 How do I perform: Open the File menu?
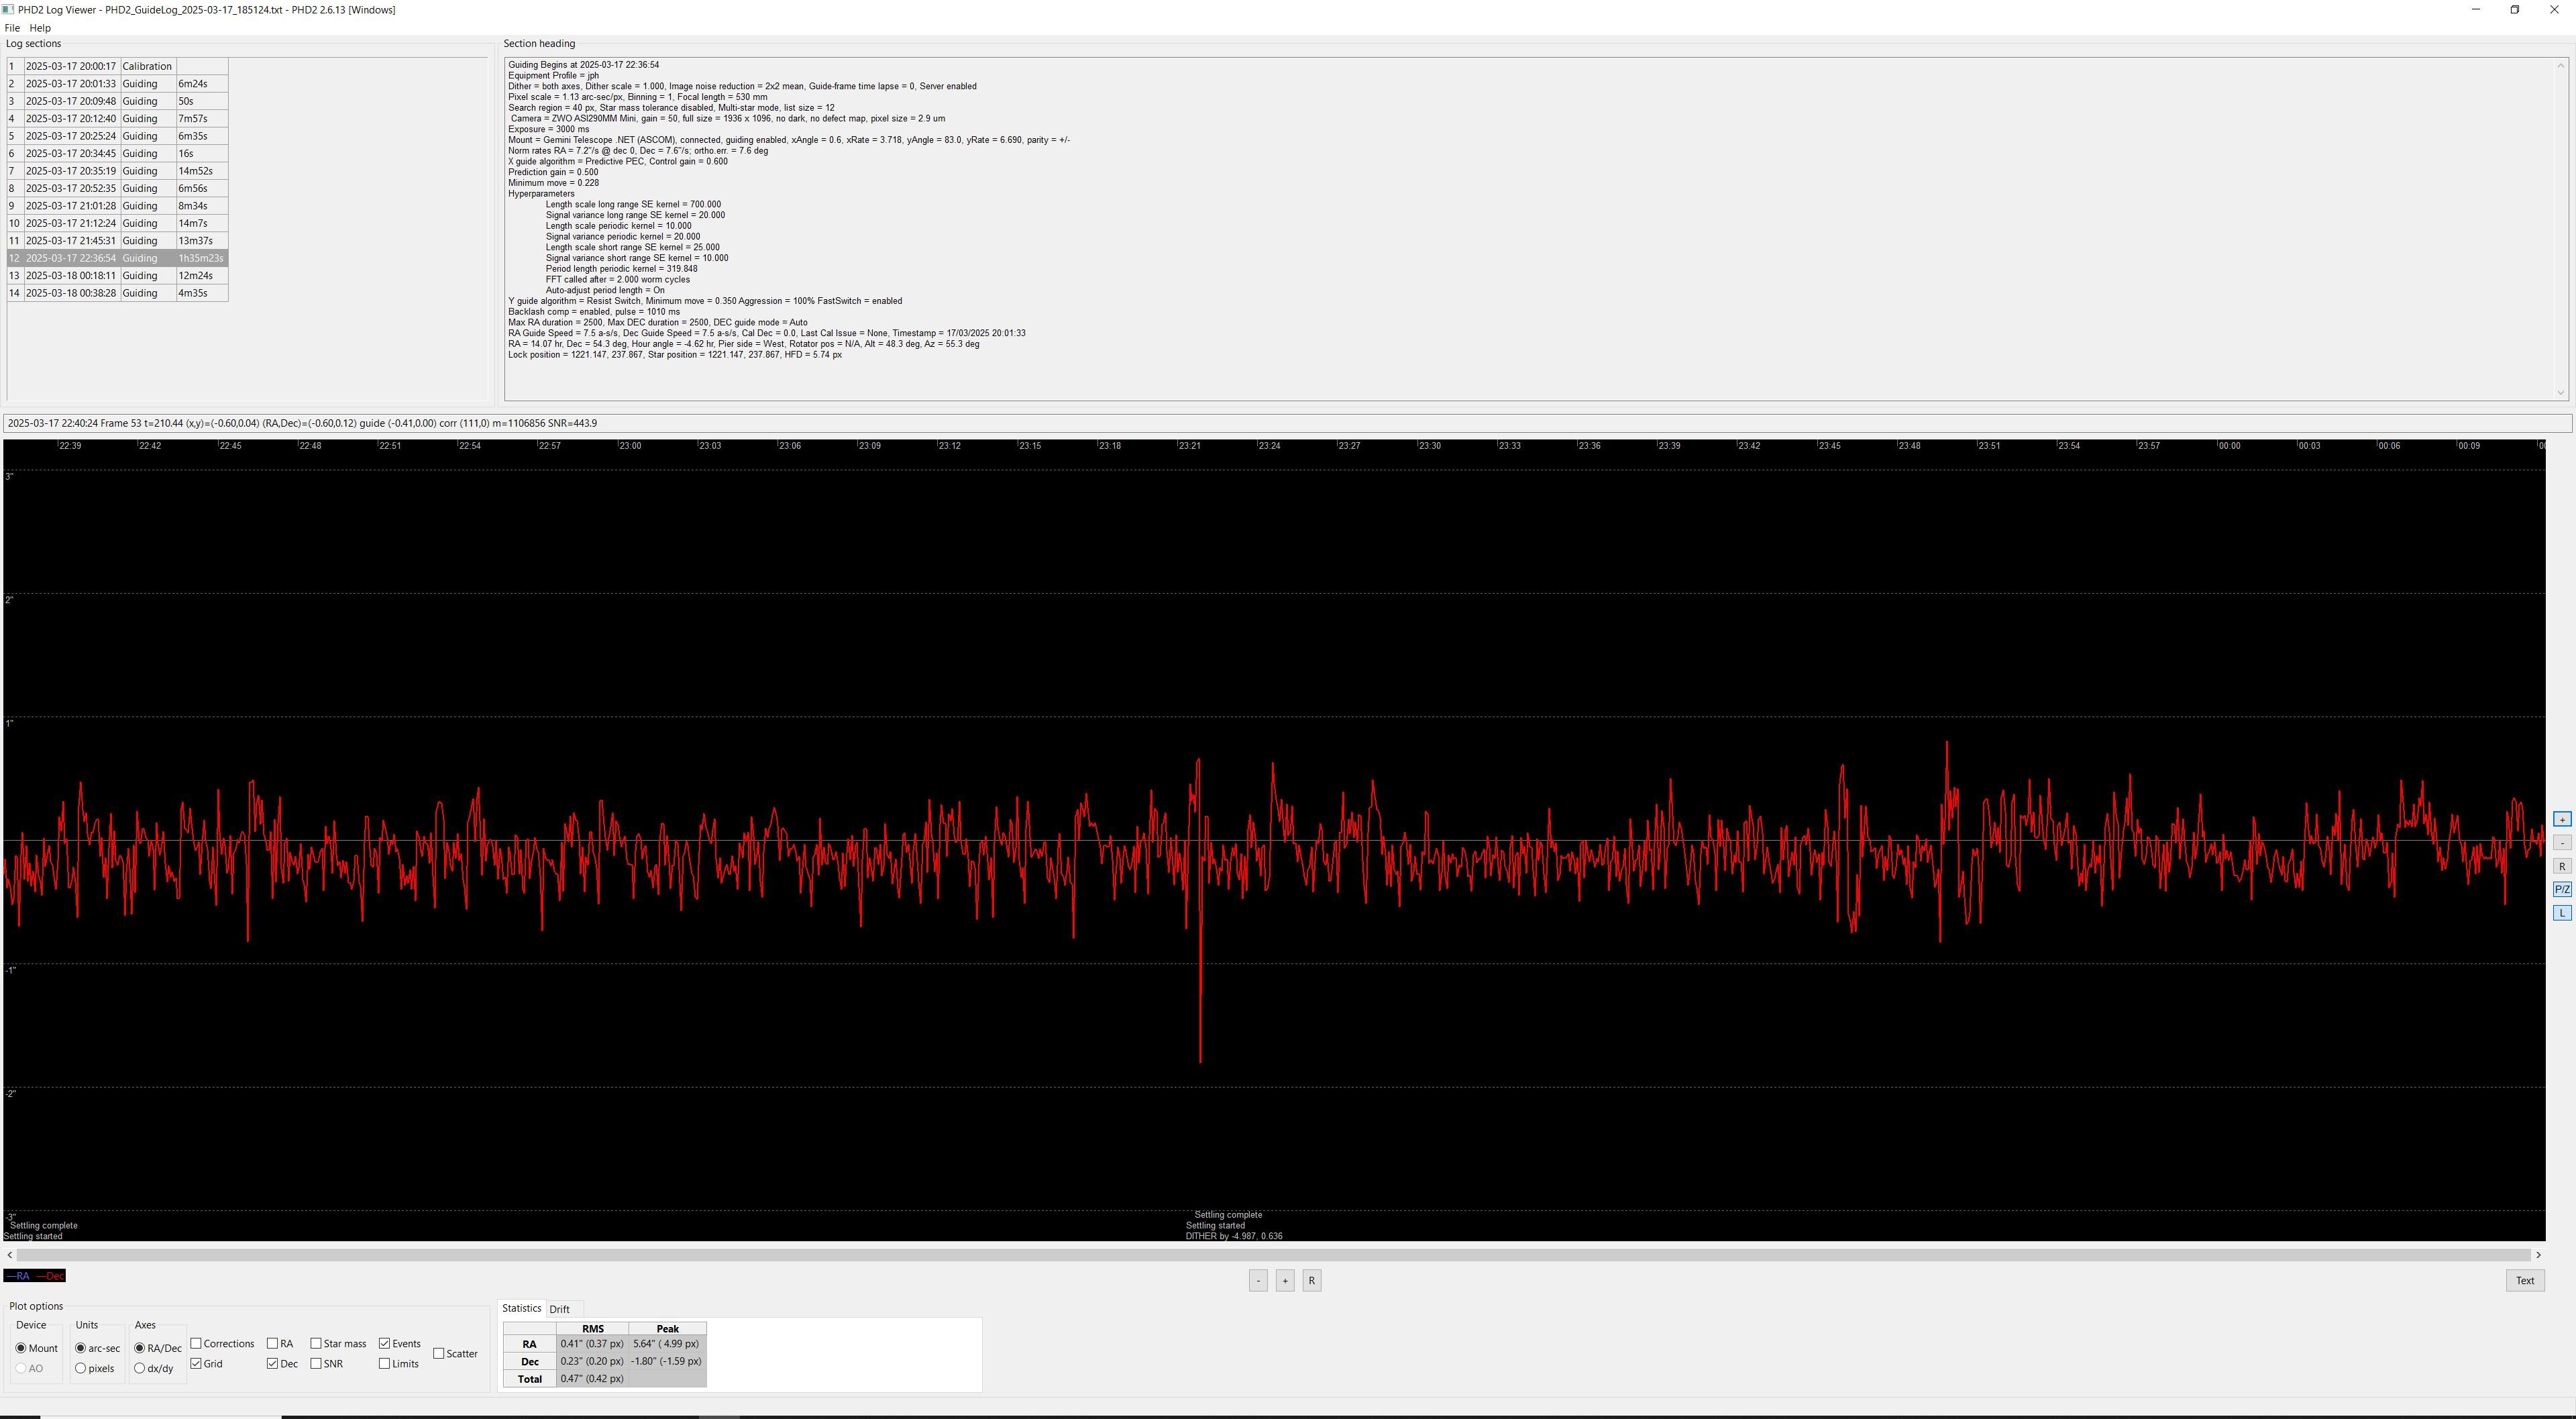click(12, 28)
